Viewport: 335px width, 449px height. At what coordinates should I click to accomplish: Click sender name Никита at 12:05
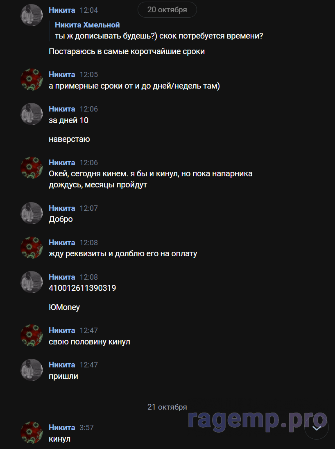click(62, 75)
